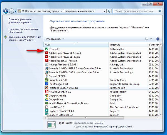Click the refresh arrows icon in address bar

(x=109, y=11)
